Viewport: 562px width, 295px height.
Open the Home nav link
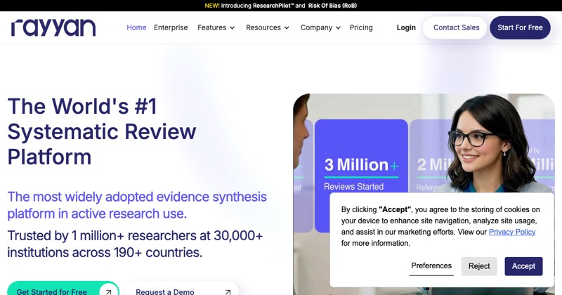pos(136,27)
